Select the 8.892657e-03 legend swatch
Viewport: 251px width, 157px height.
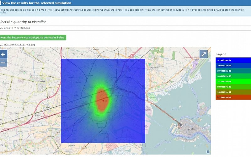coord(233,87)
